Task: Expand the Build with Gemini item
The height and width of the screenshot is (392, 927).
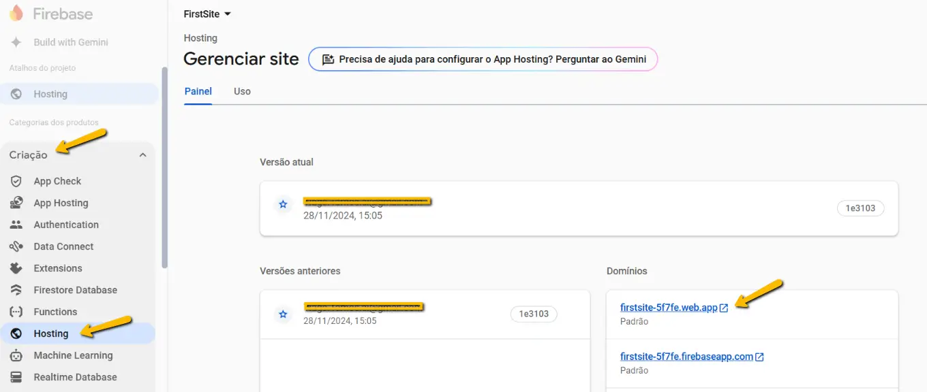Action: pyautogui.click(x=70, y=42)
